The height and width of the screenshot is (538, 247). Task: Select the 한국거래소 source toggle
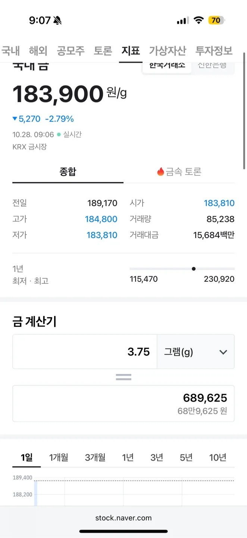tap(167, 65)
